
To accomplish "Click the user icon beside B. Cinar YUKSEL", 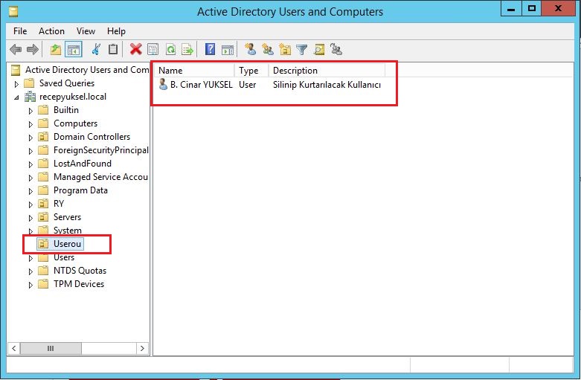I will [163, 84].
